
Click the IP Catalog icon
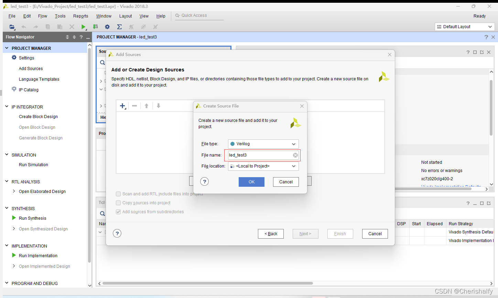[x=14, y=89]
